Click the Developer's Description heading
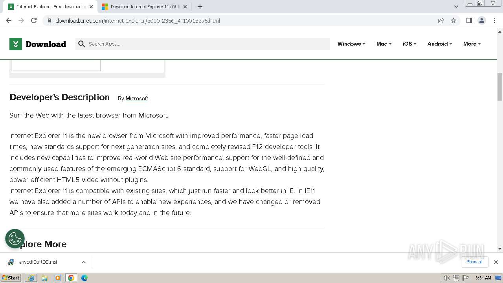The height and width of the screenshot is (283, 503). point(59,97)
